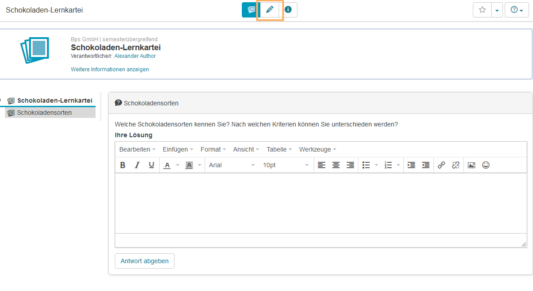Open the emoticon smiley picker
The height and width of the screenshot is (291, 533).
485,165
